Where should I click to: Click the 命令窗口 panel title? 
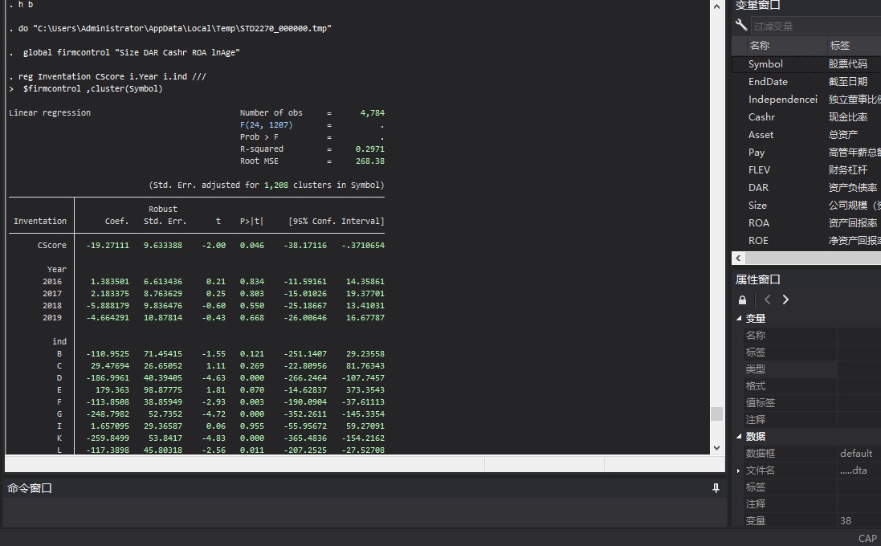tap(30, 488)
